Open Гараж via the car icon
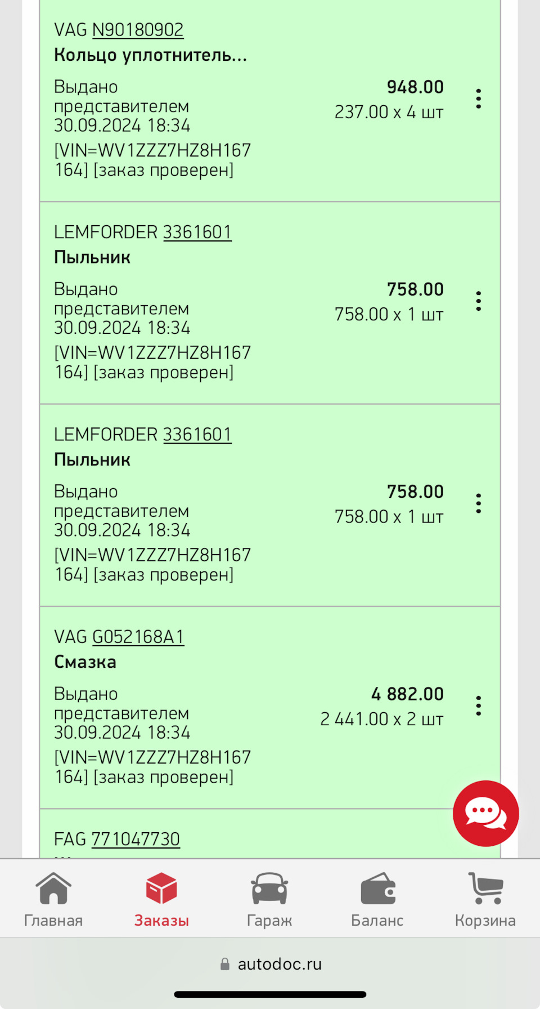The image size is (540, 1009). tap(269, 889)
